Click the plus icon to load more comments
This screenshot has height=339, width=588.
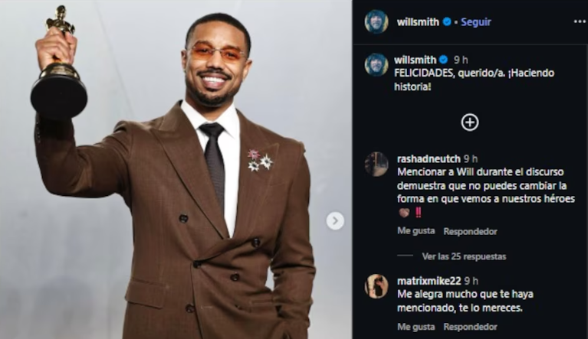click(470, 122)
